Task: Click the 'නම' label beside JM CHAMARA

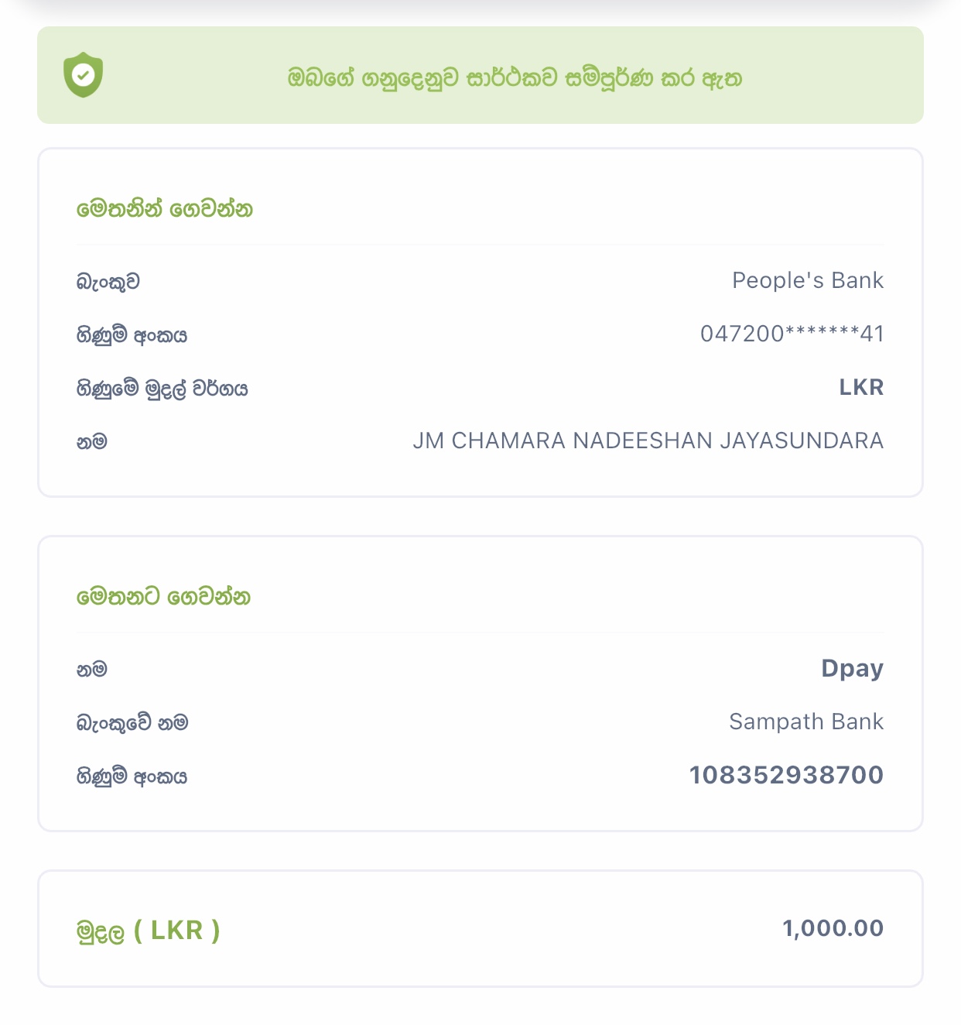Action: tap(91, 442)
